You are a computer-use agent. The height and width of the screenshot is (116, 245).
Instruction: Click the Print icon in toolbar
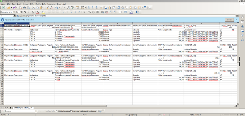(24, 7)
